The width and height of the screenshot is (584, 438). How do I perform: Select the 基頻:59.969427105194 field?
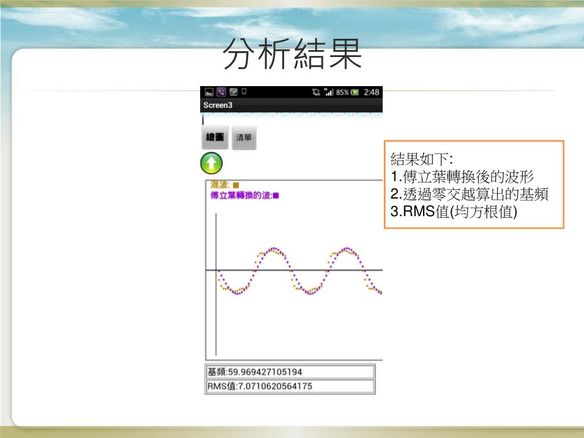(290, 372)
